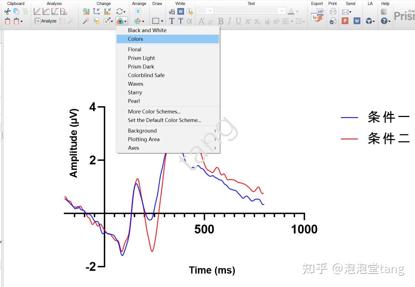Toggle bold text formatting
This screenshot has height=287, width=415.
221,21
